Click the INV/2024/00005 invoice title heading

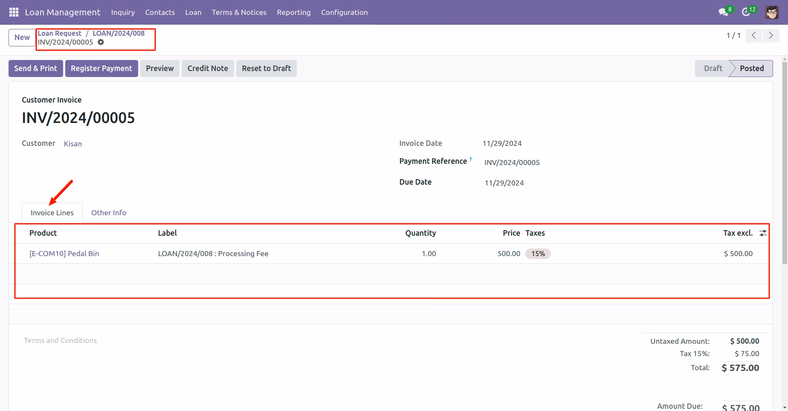78,118
